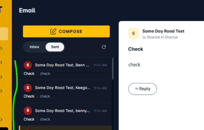This screenshot has width=204, height=130.
Task: Click the yellow S sender avatar
Action: click(134, 33)
